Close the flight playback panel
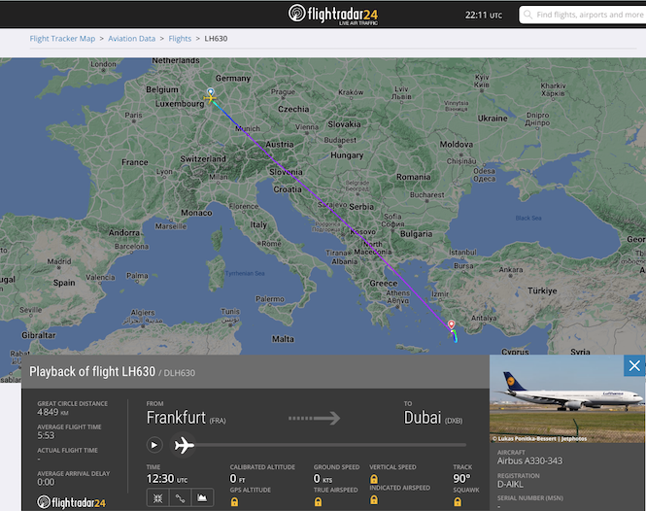Image resolution: width=646 pixels, height=511 pixels. [634, 365]
